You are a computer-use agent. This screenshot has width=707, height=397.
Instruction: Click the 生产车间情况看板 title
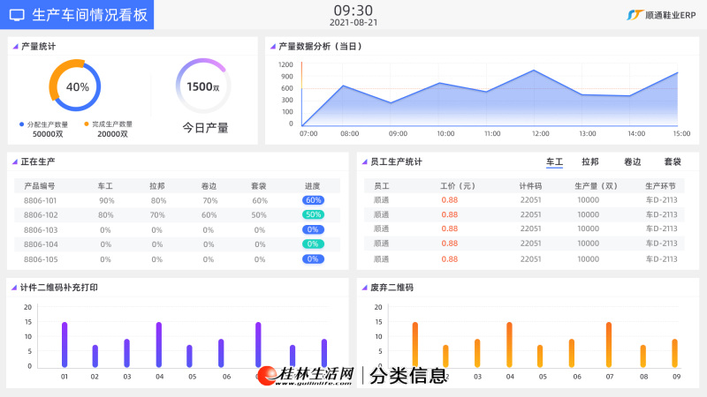click(x=90, y=15)
